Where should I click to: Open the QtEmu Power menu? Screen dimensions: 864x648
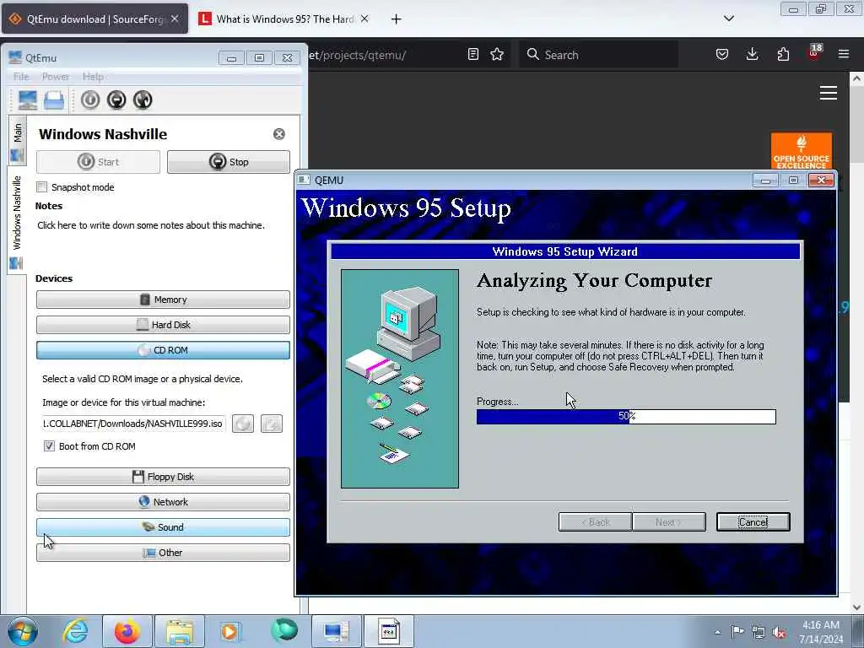click(56, 77)
